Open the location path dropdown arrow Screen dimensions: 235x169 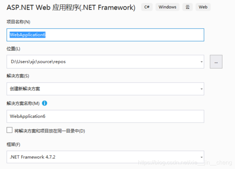click(x=202, y=62)
